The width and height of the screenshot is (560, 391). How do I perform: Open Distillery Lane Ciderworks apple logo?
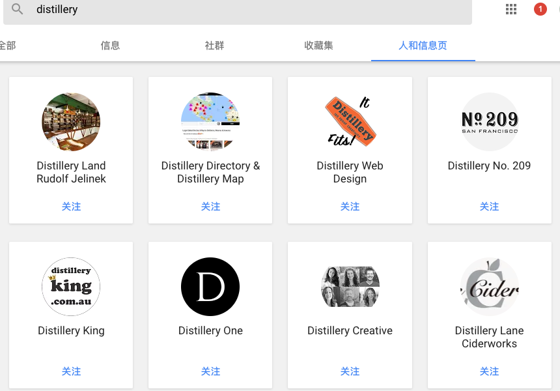tap(489, 287)
